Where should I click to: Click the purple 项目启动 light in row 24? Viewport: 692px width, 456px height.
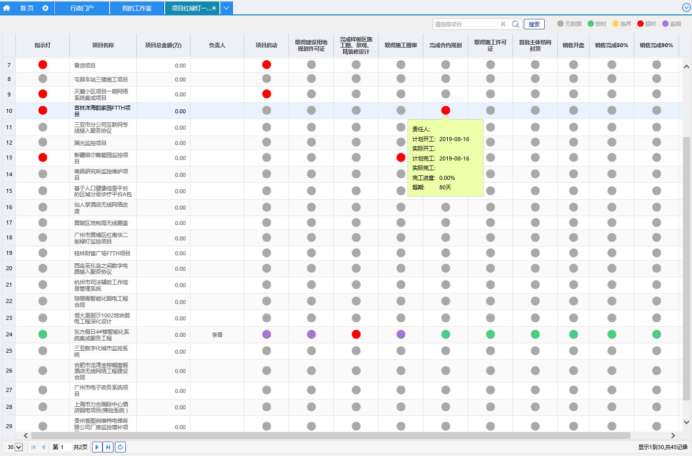point(267,334)
